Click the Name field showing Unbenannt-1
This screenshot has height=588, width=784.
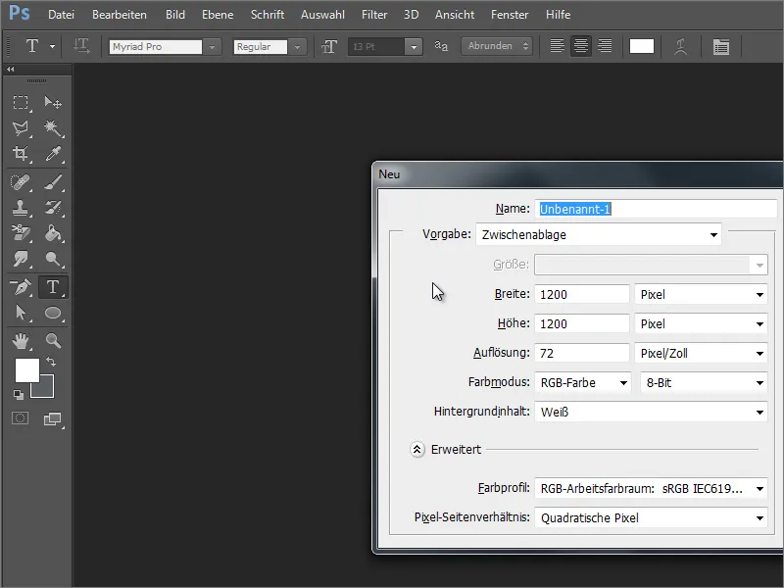656,209
